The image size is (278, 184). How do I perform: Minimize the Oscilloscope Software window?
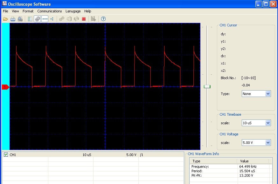(259, 4)
